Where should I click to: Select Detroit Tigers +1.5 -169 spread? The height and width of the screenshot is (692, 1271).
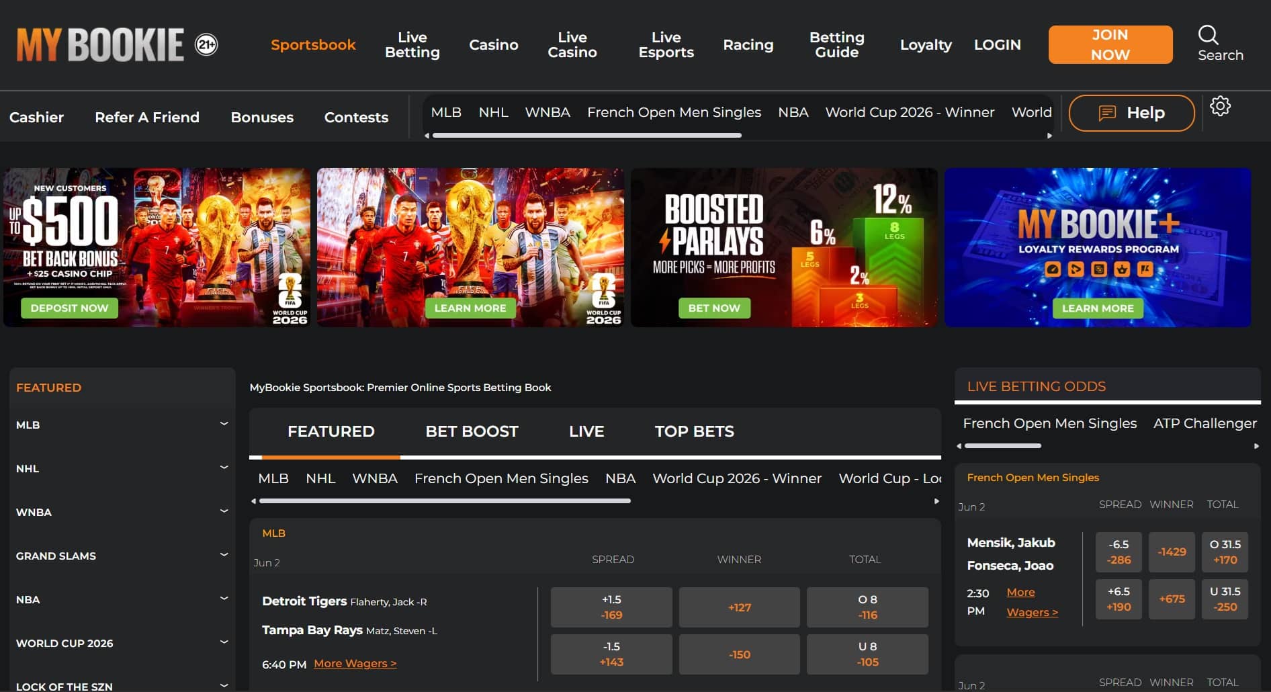pos(611,607)
